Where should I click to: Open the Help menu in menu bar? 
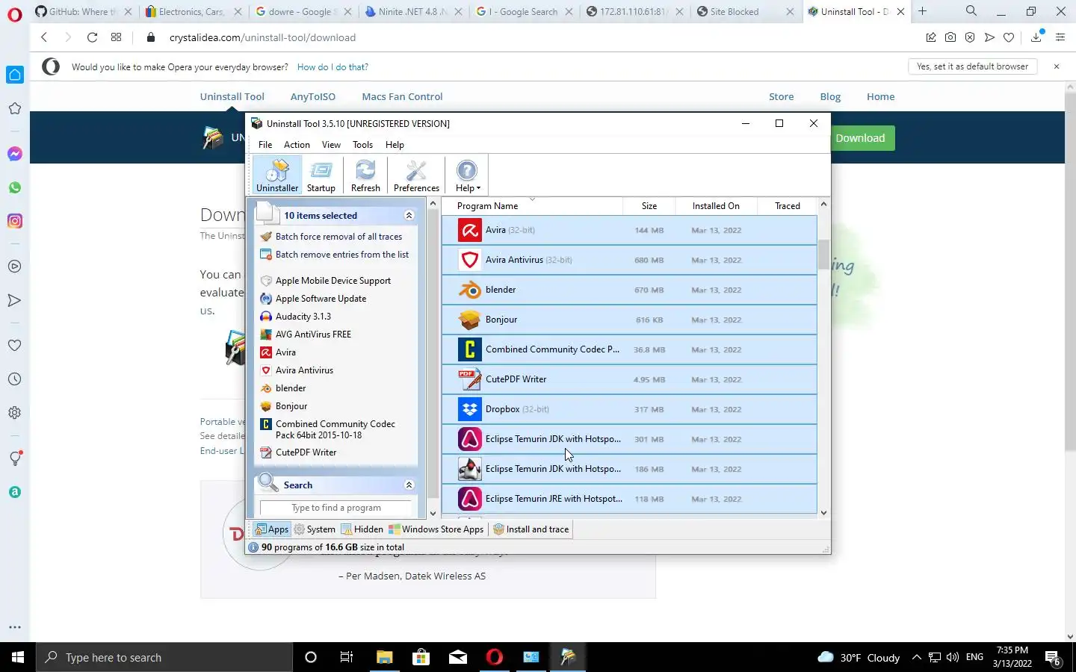point(395,145)
